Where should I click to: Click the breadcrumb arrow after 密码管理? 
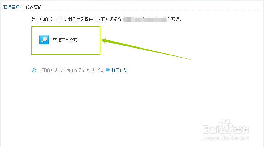pyautogui.click(x=23, y=7)
